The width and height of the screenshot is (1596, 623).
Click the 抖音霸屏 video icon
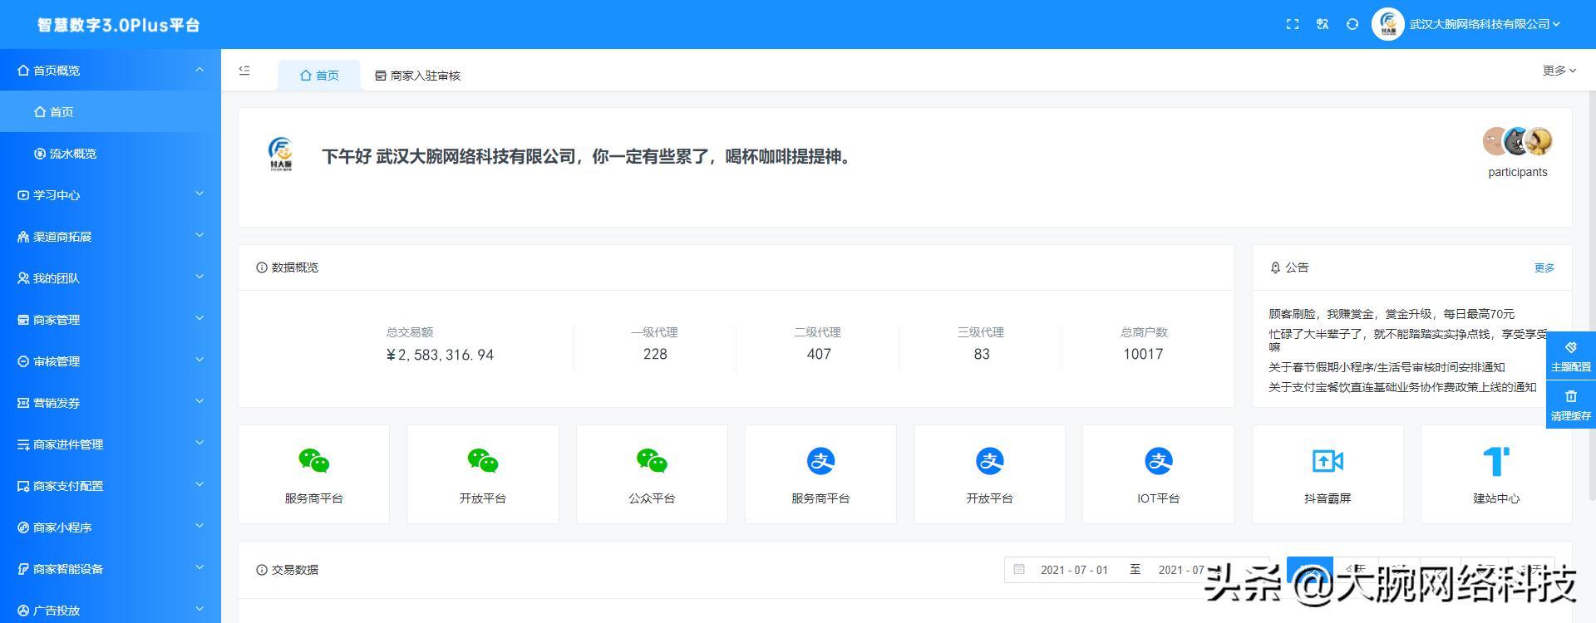click(1328, 460)
